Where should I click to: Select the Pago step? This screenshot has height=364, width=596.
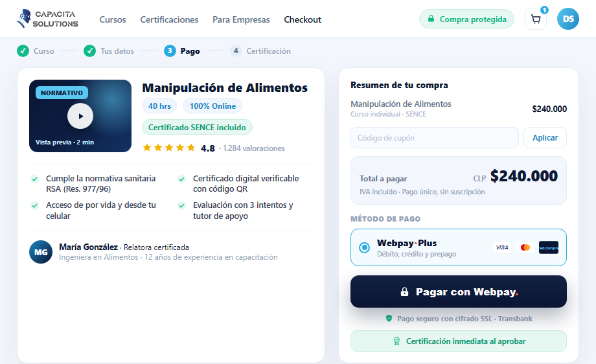click(181, 51)
